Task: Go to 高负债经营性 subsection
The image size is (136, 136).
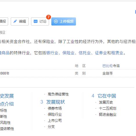Action: point(58,94)
